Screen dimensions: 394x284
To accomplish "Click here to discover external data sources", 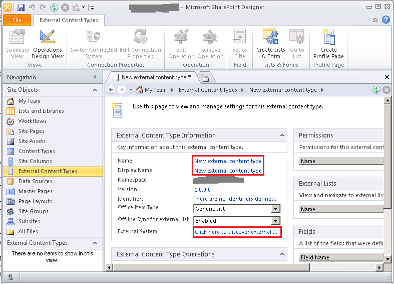I will (236, 232).
